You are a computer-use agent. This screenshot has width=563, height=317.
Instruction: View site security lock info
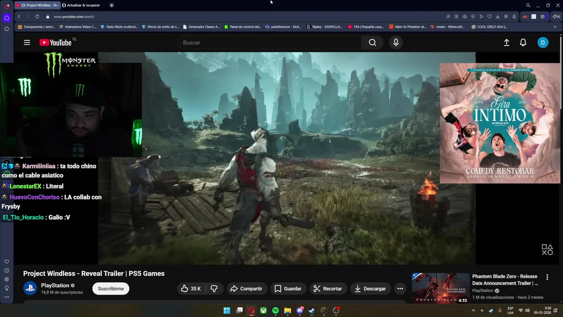(48, 16)
